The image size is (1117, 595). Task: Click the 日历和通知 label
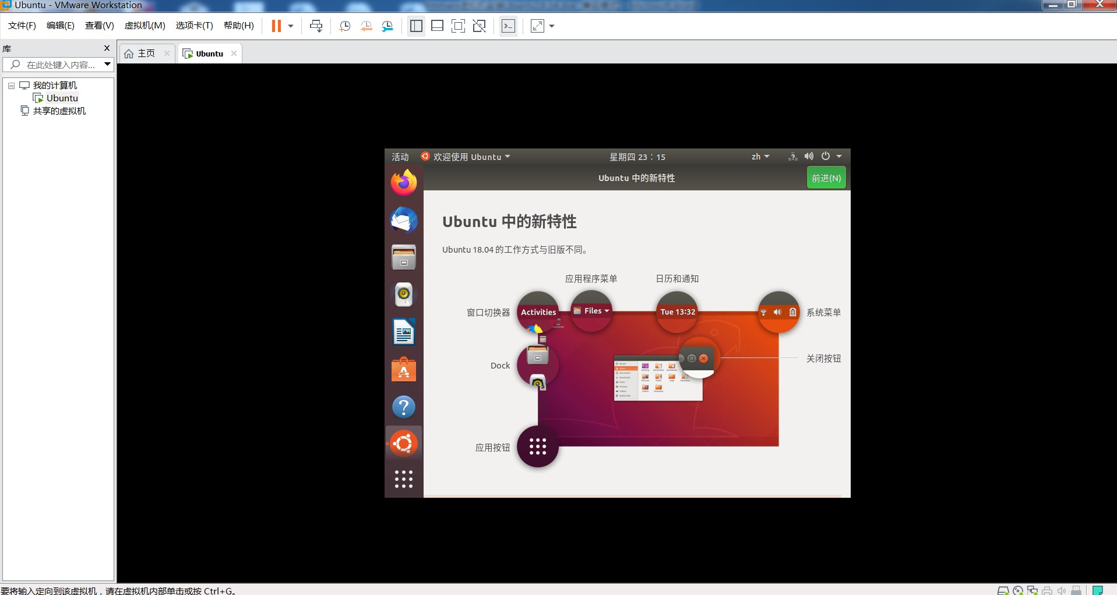click(x=677, y=279)
